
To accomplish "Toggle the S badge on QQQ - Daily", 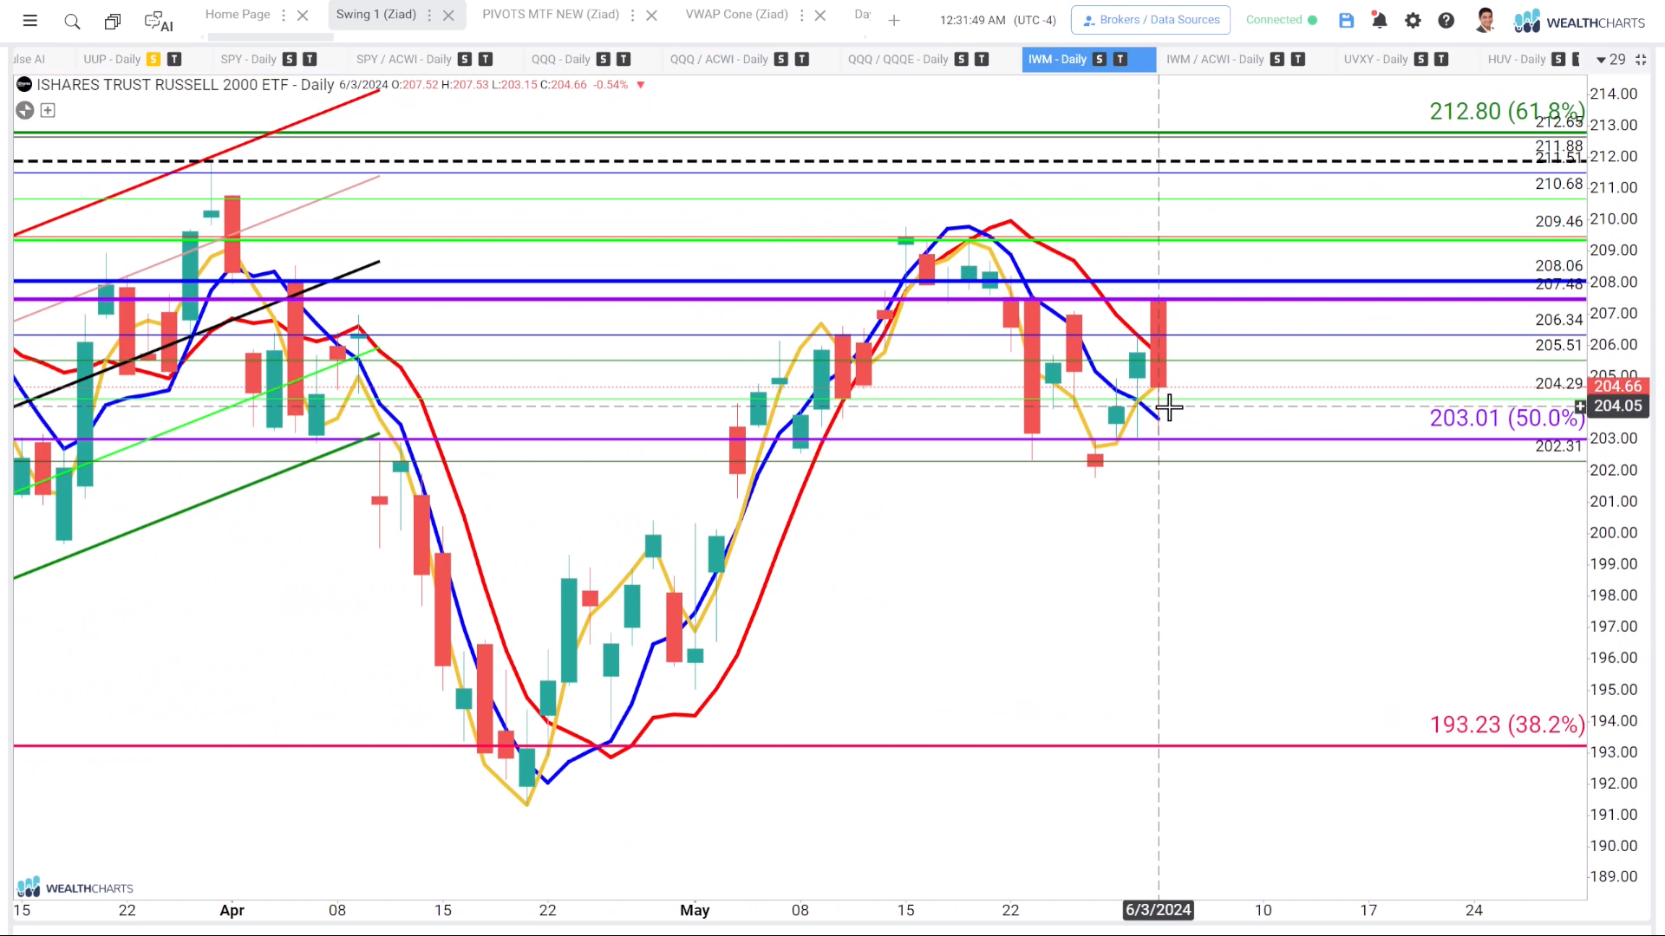I will click(x=604, y=59).
